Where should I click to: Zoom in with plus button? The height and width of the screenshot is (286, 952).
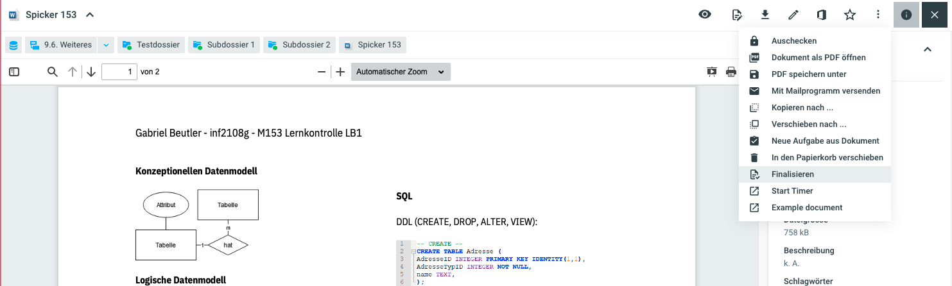pyautogui.click(x=340, y=72)
